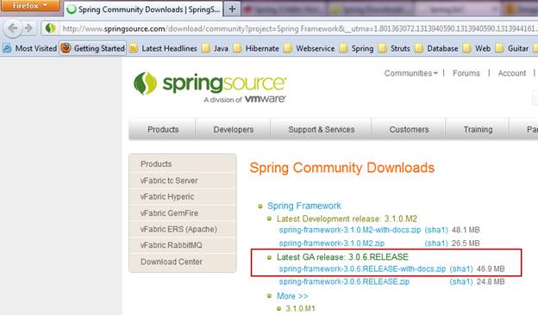Screen dimensions: 538x315
Task: Open sha1 for spring-framework-3.0.6.RELEASE.zip
Action: (x=461, y=281)
